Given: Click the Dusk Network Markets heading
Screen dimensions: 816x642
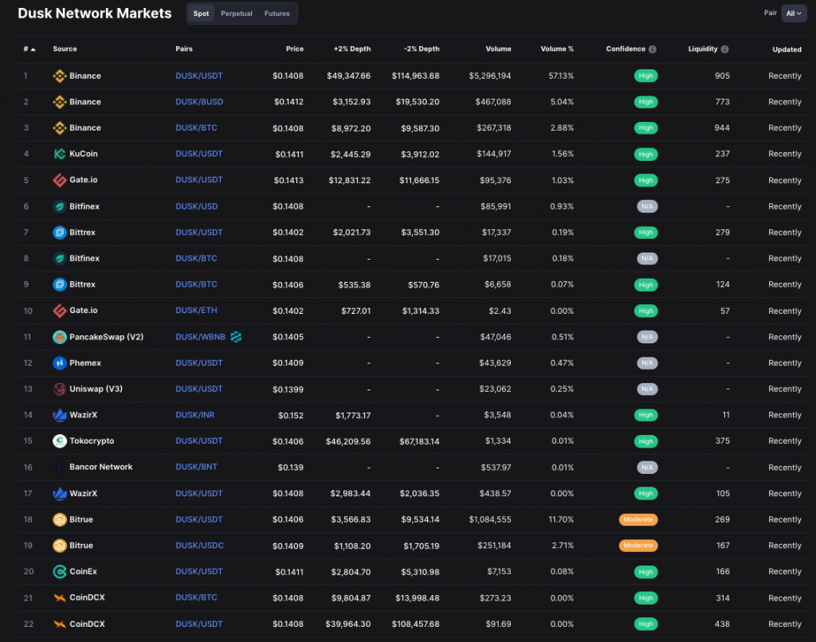Looking at the screenshot, I should point(95,14).
